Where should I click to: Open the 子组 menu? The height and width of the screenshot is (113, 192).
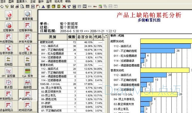[33, 1]
